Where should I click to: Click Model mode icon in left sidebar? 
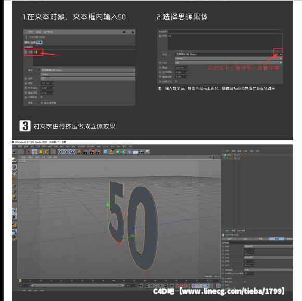tap(14, 167)
